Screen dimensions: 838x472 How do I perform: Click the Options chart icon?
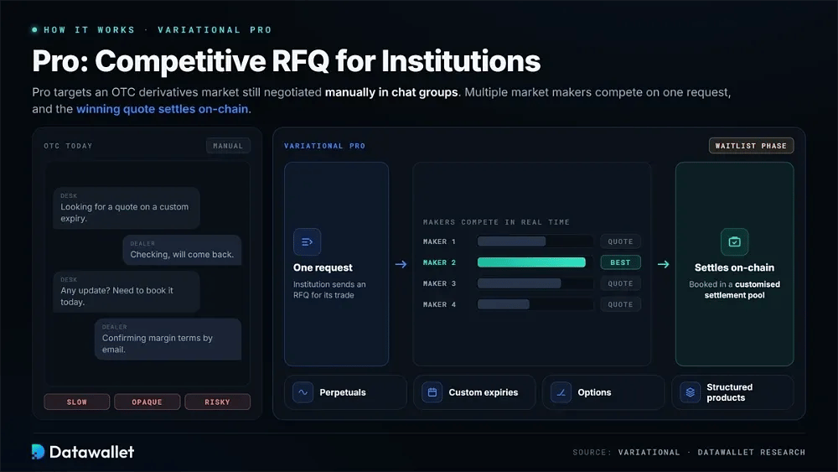561,392
